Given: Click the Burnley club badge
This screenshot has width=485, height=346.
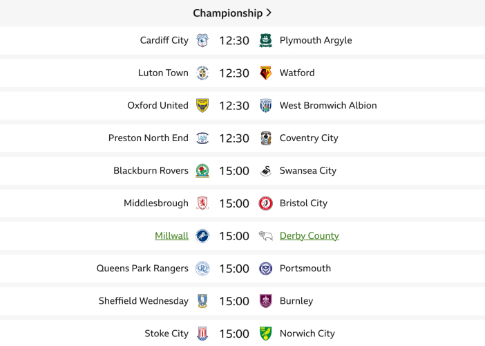Looking at the screenshot, I should pyautogui.click(x=265, y=301).
